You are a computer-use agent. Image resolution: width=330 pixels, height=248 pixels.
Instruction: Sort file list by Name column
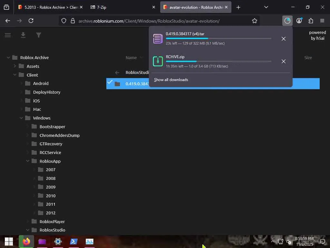(x=131, y=57)
